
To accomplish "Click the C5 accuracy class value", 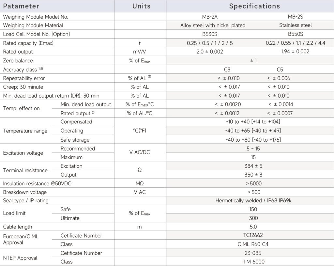I will tap(280, 70).
